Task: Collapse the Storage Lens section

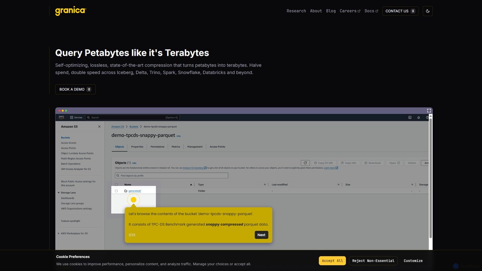Action: click(59, 193)
